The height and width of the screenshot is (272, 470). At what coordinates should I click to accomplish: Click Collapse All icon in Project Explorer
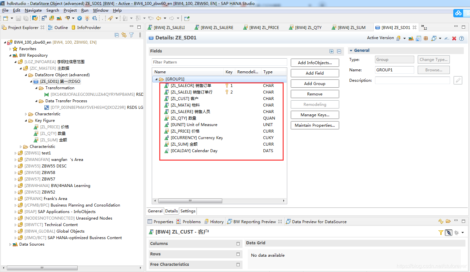point(117,35)
